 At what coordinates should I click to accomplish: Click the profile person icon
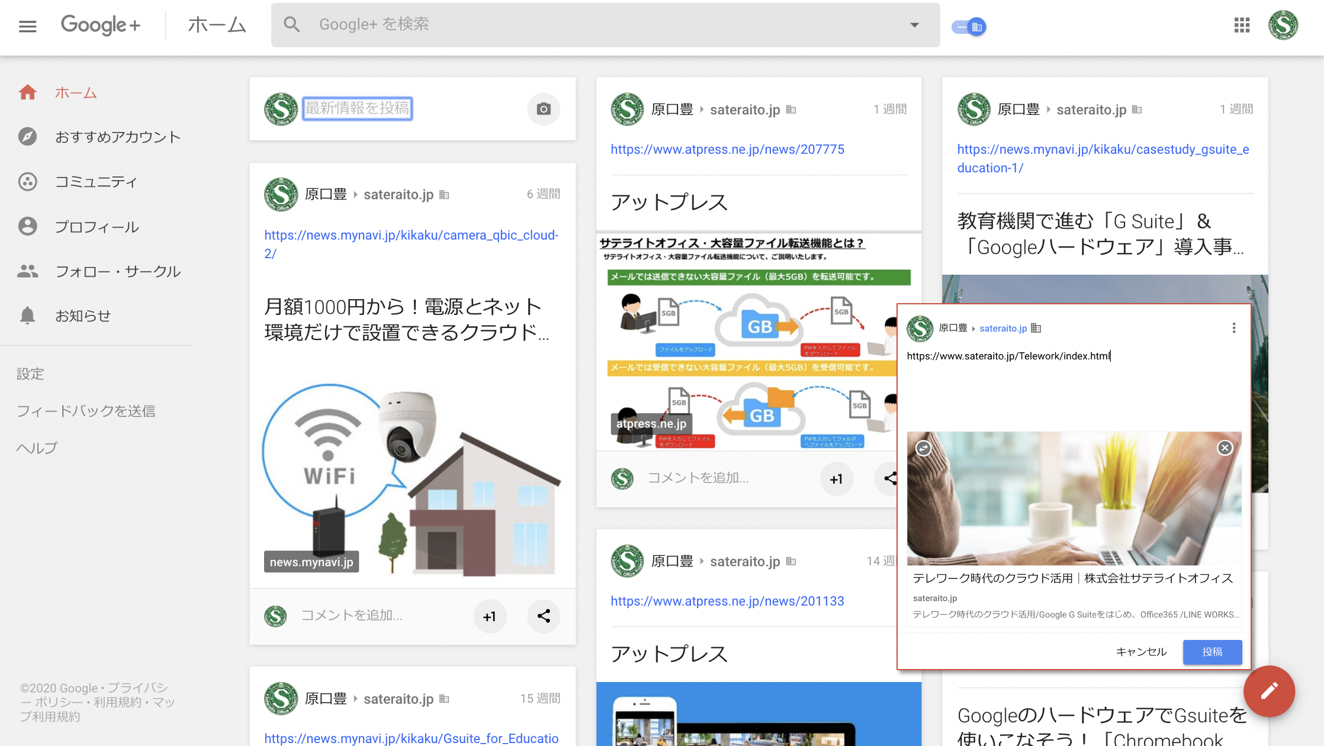click(27, 226)
